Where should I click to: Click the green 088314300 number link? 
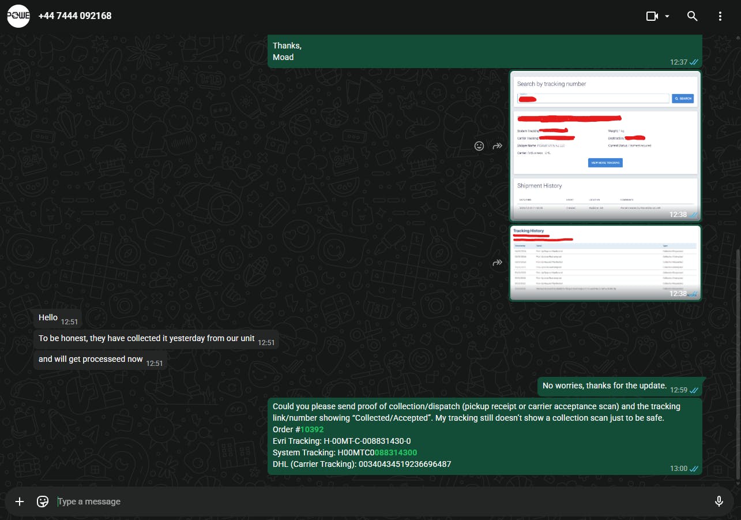click(x=396, y=452)
